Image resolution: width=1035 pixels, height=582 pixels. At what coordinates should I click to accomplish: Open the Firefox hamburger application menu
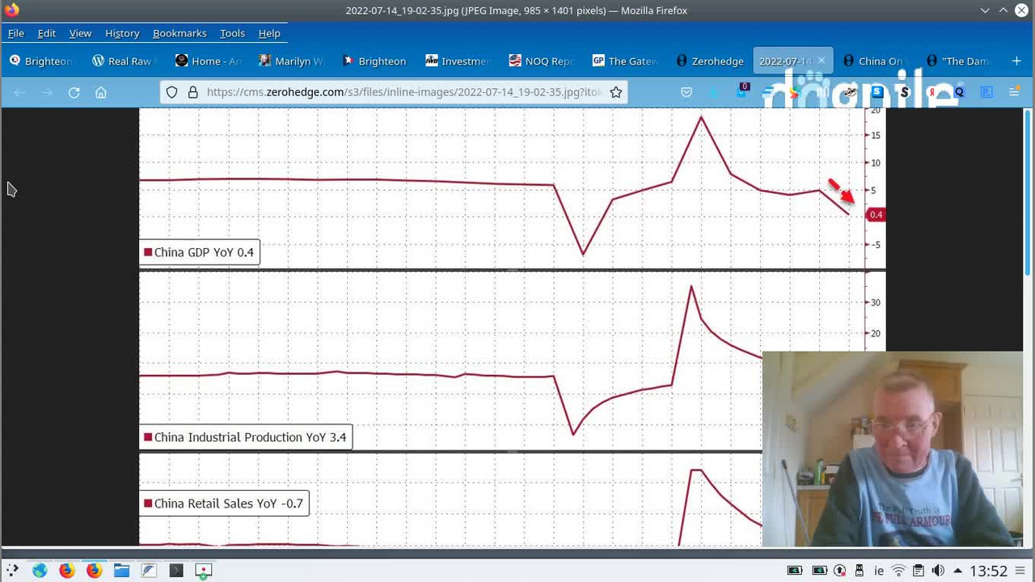(x=1014, y=92)
